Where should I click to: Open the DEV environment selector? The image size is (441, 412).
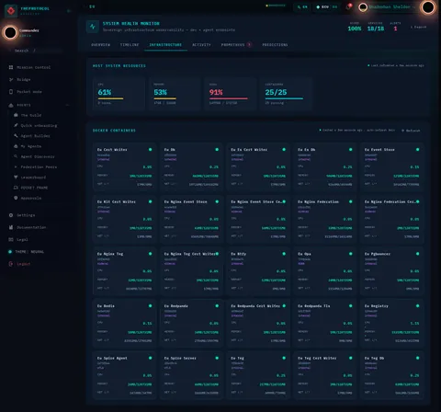pos(326,6)
